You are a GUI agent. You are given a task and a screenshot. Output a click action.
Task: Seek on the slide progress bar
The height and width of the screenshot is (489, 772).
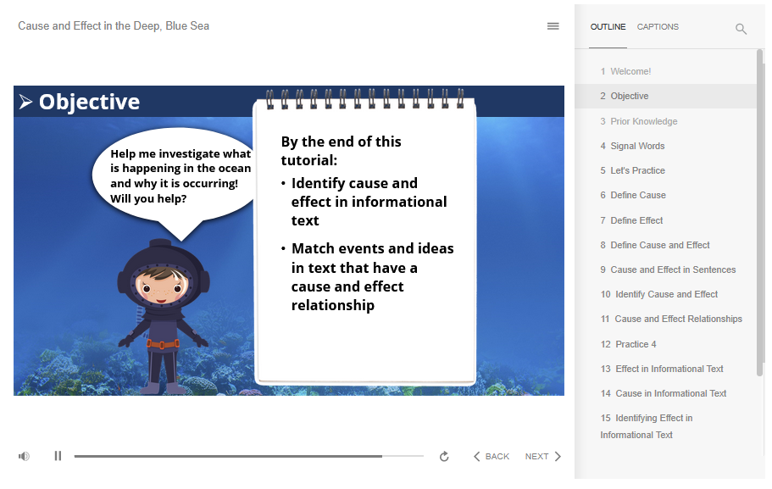click(248, 457)
